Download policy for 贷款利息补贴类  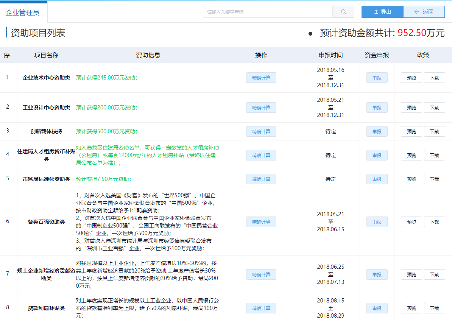coord(434,308)
